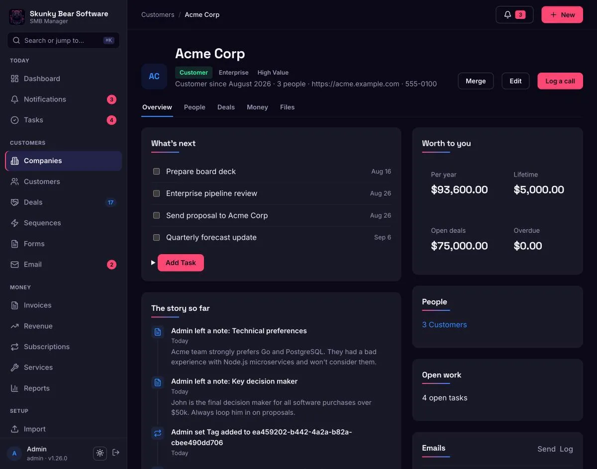This screenshot has width=597, height=469.
Task: Click Send in Emails panel
Action: [546, 449]
